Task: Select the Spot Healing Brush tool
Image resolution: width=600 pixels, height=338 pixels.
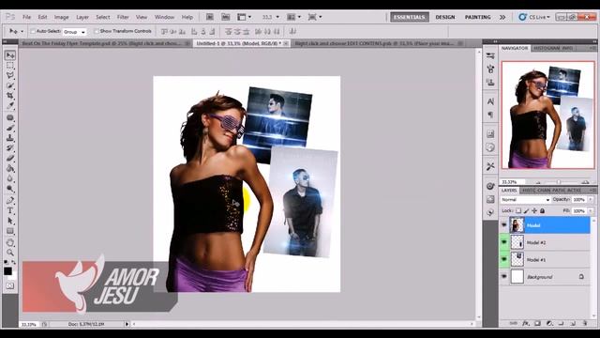Action: point(10,117)
